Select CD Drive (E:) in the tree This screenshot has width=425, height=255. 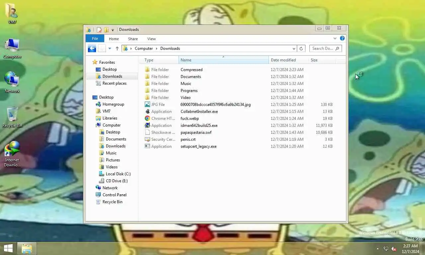click(x=117, y=181)
